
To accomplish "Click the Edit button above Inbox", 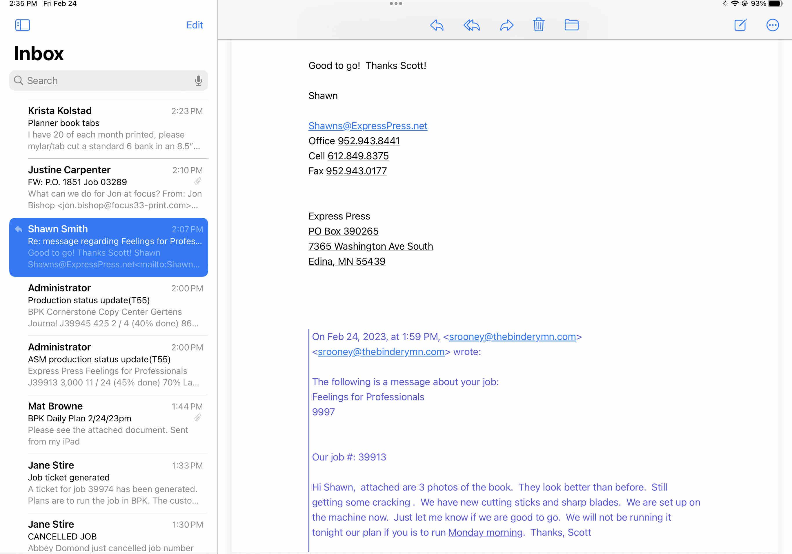I will click(195, 25).
